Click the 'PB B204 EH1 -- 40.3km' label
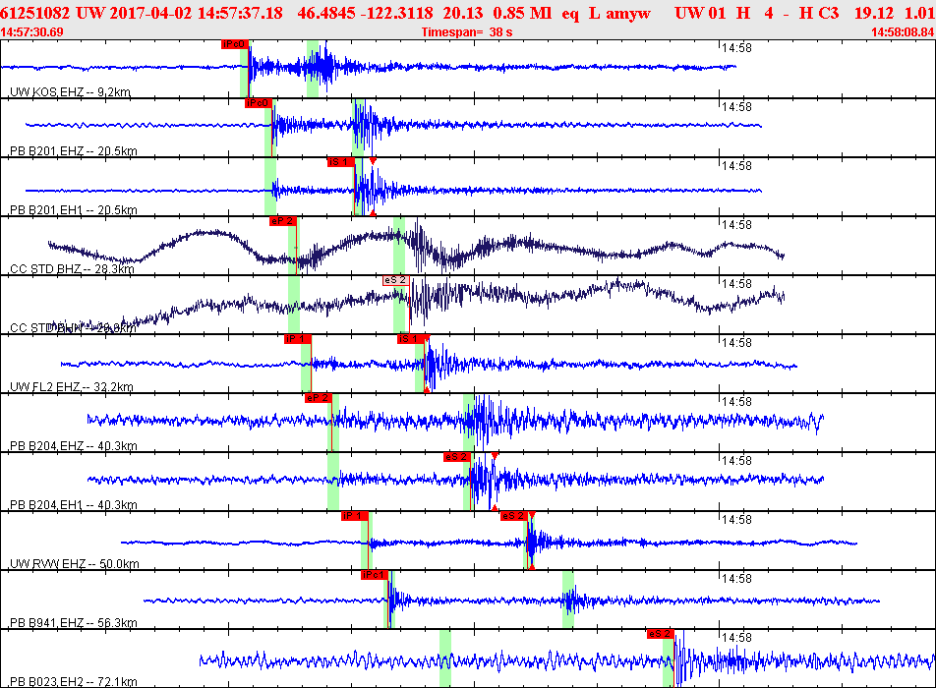 (x=74, y=505)
